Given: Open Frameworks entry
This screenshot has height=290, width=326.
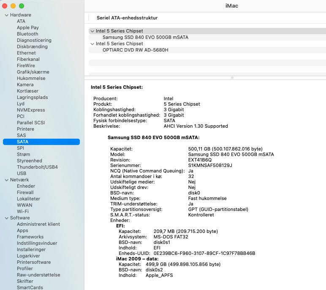Looking at the screenshot, I should [x=30, y=237].
